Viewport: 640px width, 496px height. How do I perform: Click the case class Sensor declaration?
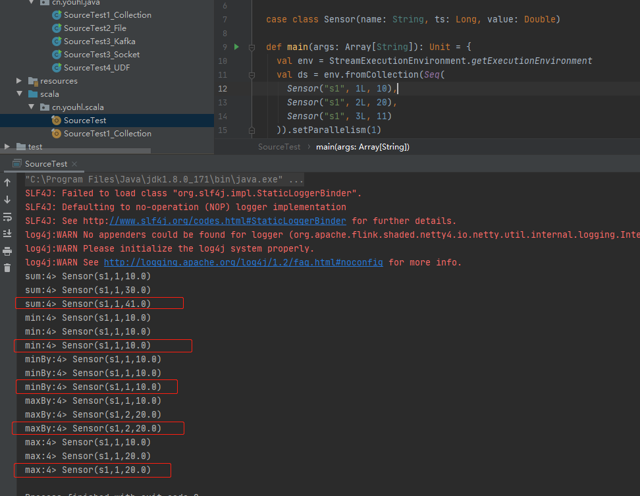413,19
